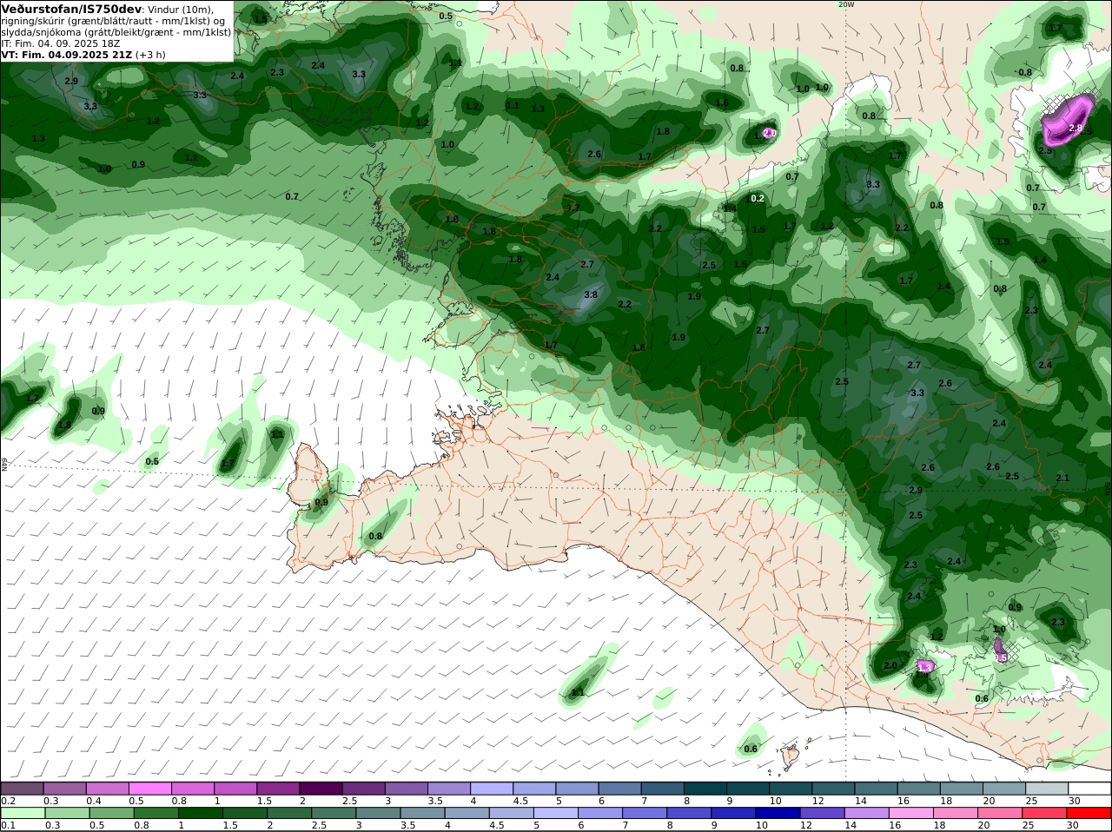Image resolution: width=1112 pixels, height=832 pixels.
Task: Choose the 4 swatch in the top legend row
Action: coord(491,789)
